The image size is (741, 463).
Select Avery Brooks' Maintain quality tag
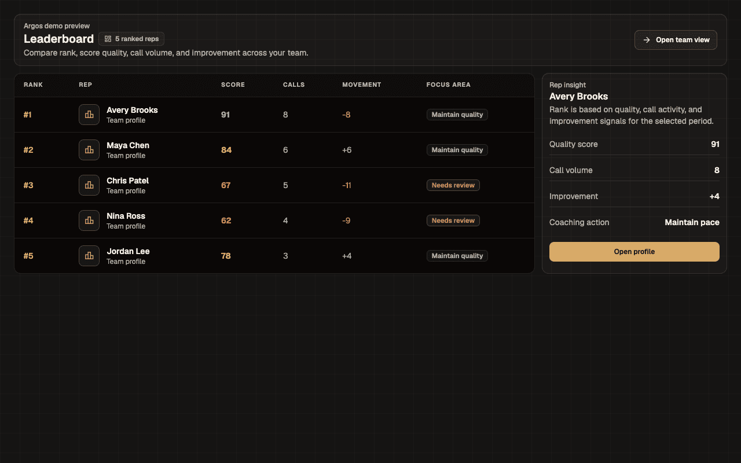[457, 115]
